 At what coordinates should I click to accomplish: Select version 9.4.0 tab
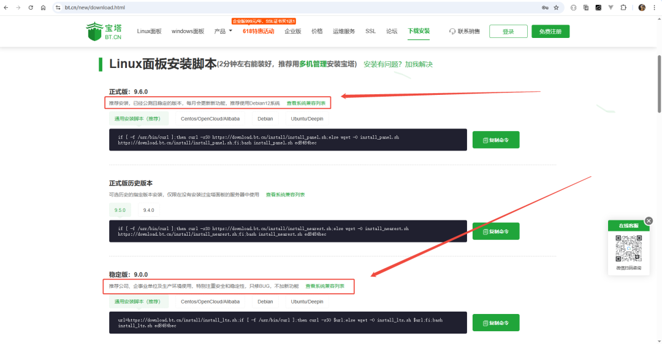(148, 210)
